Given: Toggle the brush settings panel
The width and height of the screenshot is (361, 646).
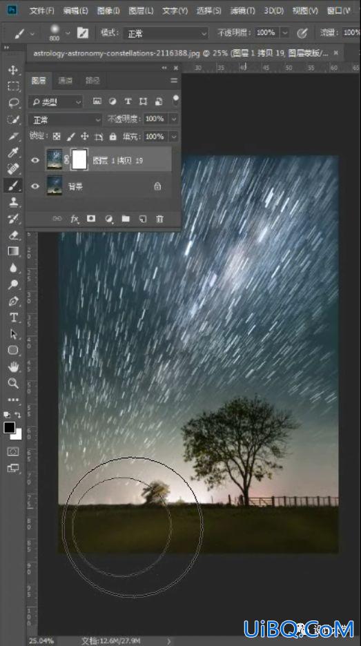Looking at the screenshot, I should [82, 33].
